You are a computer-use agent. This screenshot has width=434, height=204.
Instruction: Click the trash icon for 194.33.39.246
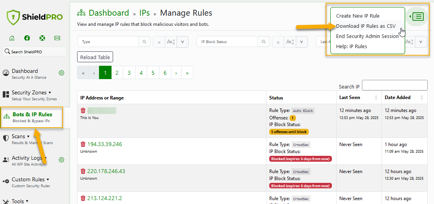point(83,144)
